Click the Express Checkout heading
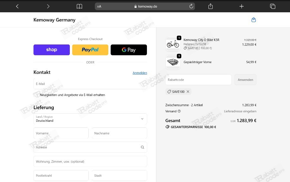This screenshot has width=290, height=182. point(90,39)
